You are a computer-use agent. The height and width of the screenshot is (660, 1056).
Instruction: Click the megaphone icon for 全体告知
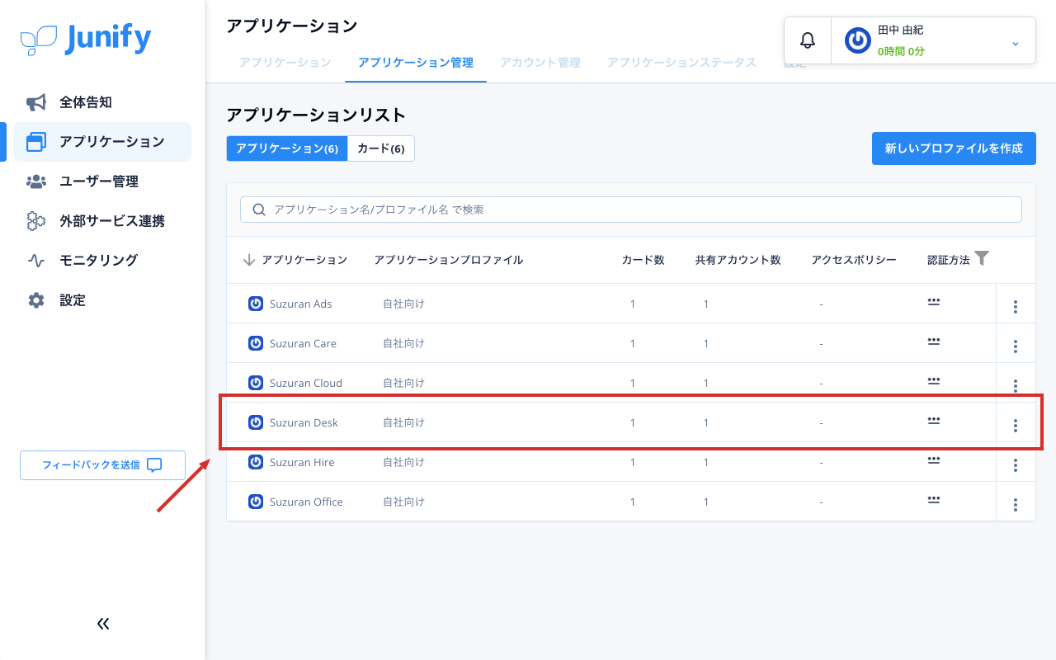[x=36, y=102]
